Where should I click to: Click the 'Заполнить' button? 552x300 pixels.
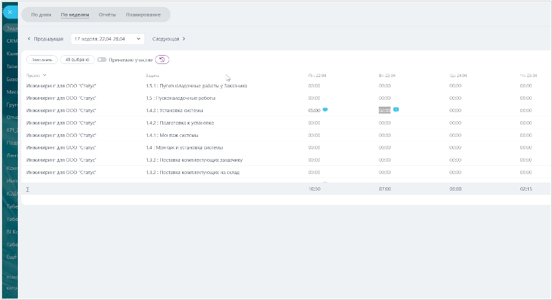pyautogui.click(x=41, y=60)
